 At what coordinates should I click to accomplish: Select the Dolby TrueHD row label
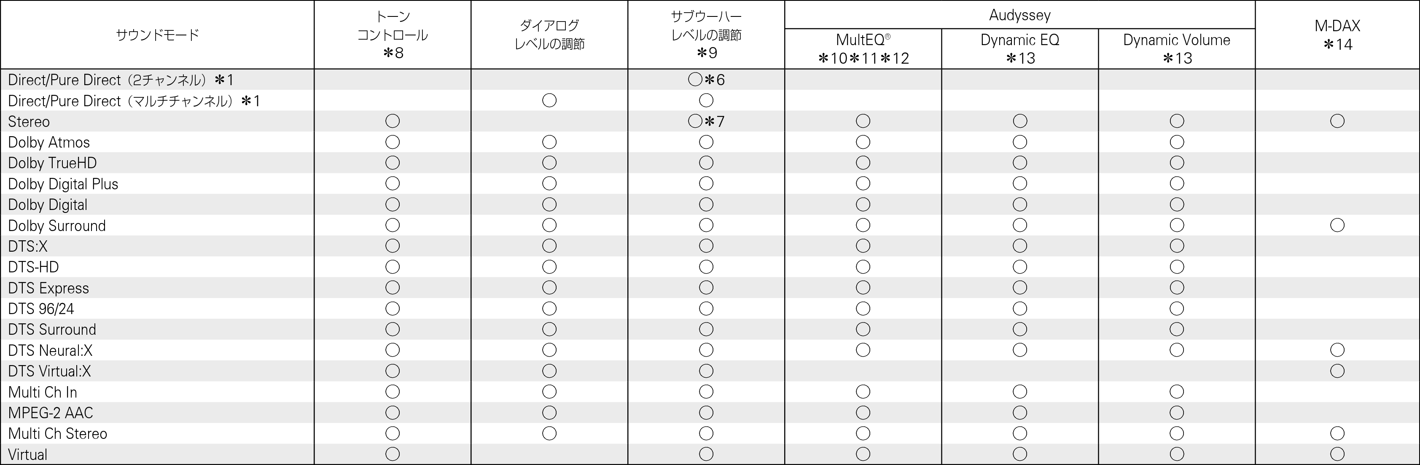tap(52, 163)
